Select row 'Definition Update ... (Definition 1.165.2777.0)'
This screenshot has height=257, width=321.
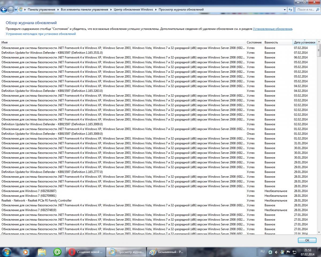pyautogui.click(x=158, y=172)
